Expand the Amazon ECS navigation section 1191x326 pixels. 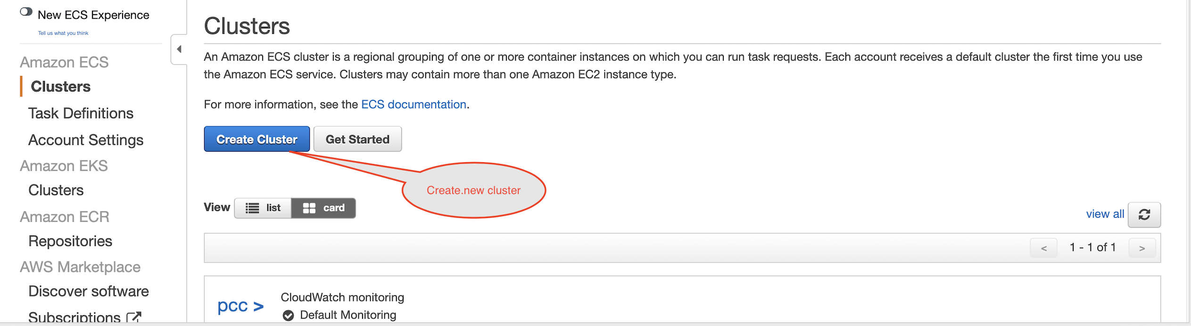pos(64,62)
